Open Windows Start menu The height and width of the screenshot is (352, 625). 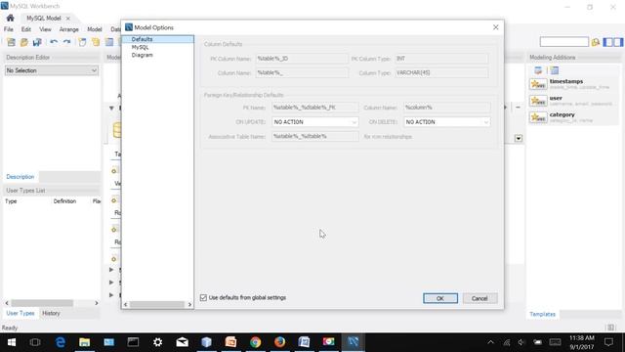[x=11, y=342]
